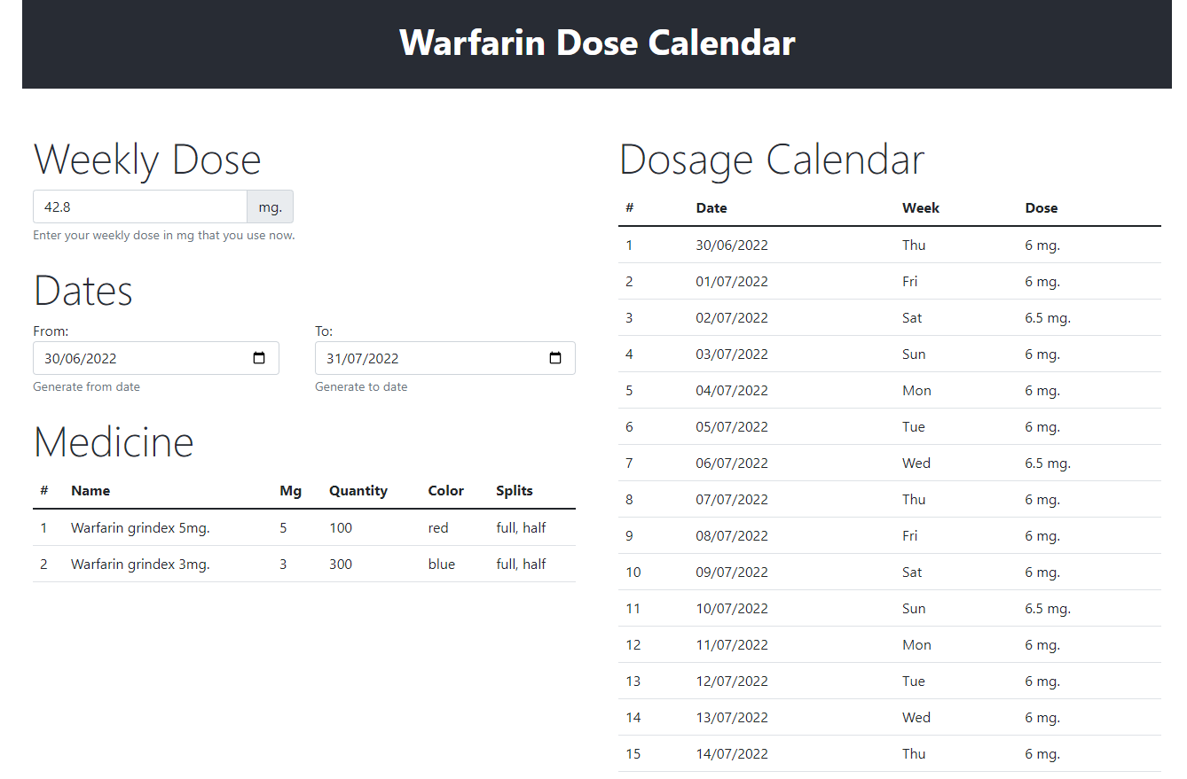Open the From date calendar picker icon
The height and width of the screenshot is (779, 1187).
[259, 359]
